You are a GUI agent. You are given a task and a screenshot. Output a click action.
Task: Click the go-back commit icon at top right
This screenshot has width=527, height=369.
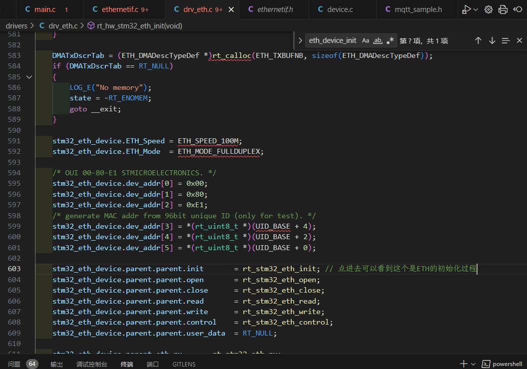coord(518,9)
